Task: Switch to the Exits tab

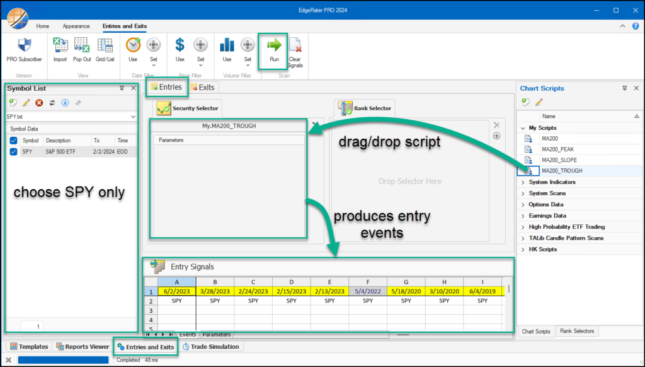Action: tap(202, 87)
